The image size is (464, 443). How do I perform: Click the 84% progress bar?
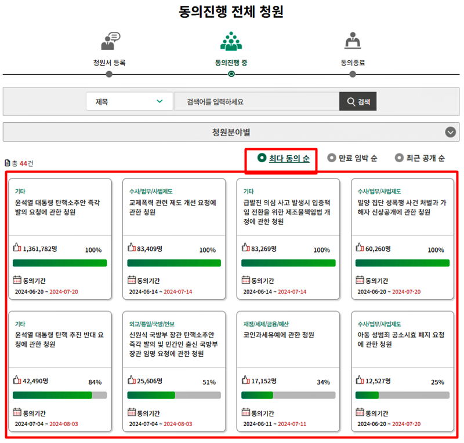pos(60,395)
